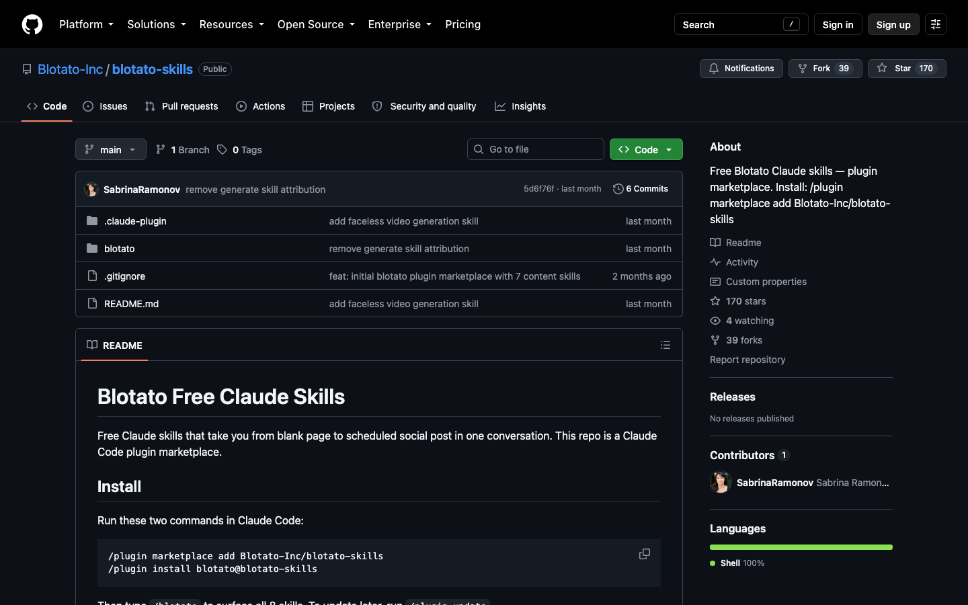Open the .gitignore file
Viewport: 968px width, 605px height.
[x=124, y=276]
